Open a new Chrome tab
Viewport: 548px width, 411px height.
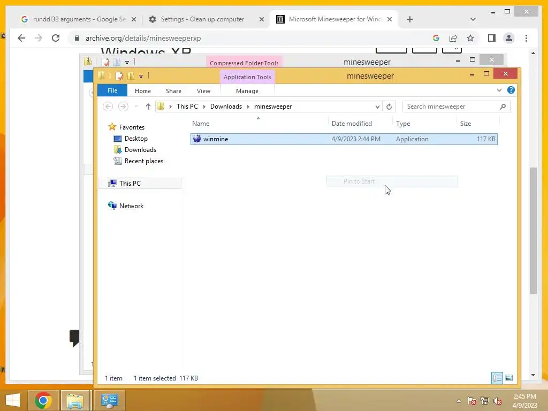pos(409,19)
